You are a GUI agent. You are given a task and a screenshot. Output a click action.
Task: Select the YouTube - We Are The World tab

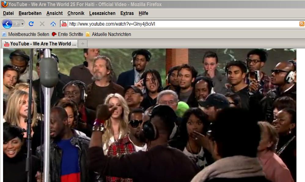coord(40,44)
